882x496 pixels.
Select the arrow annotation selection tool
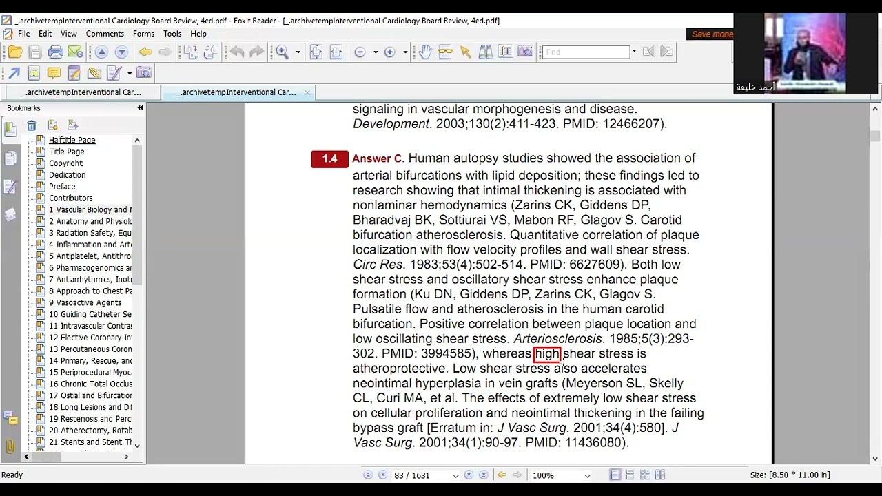[x=465, y=52]
